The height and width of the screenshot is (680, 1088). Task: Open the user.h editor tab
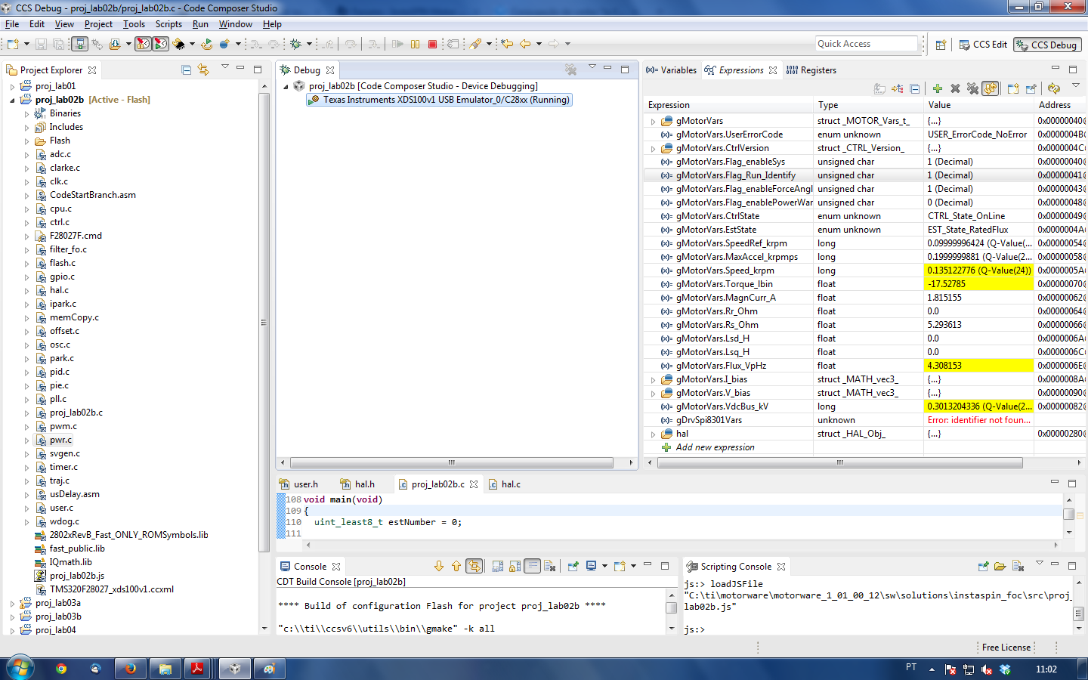click(298, 484)
